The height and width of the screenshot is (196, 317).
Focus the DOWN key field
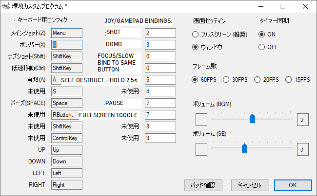pos(67,161)
